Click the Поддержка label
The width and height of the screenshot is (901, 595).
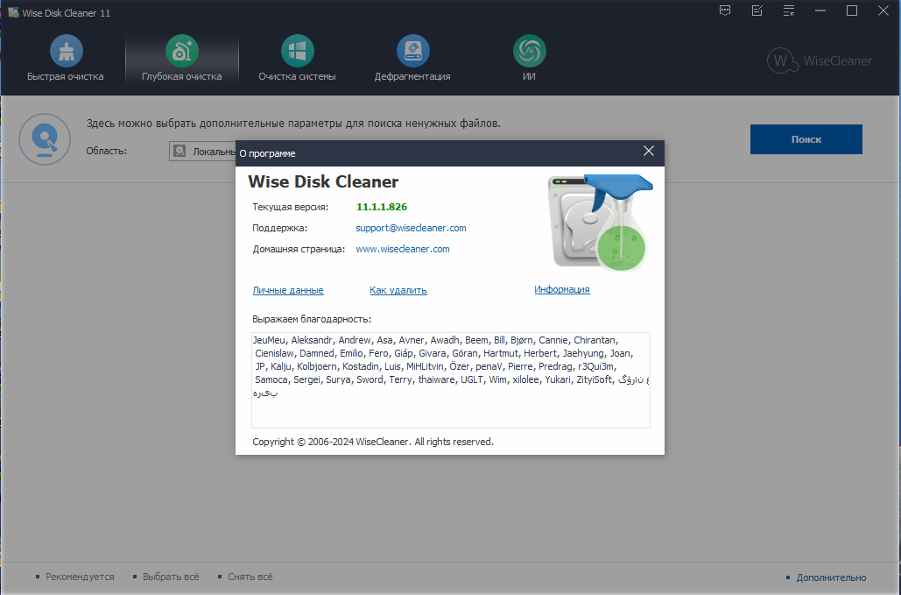280,228
